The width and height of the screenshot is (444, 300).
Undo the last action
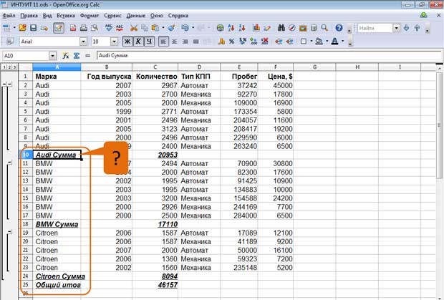click(x=185, y=28)
